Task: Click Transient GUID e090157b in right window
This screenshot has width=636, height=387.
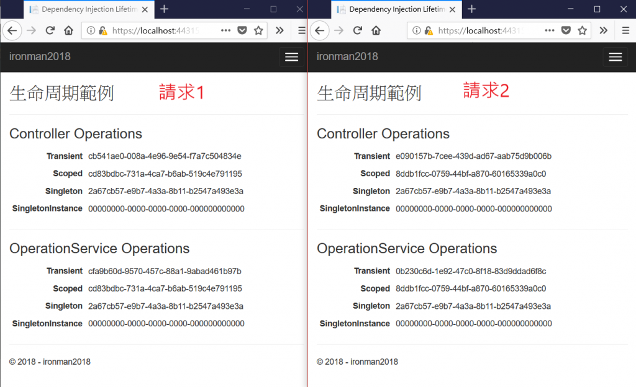Action: [473, 156]
